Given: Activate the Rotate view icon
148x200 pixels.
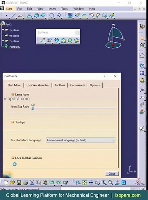Looking at the screenshot, I should click(x=98, y=183).
